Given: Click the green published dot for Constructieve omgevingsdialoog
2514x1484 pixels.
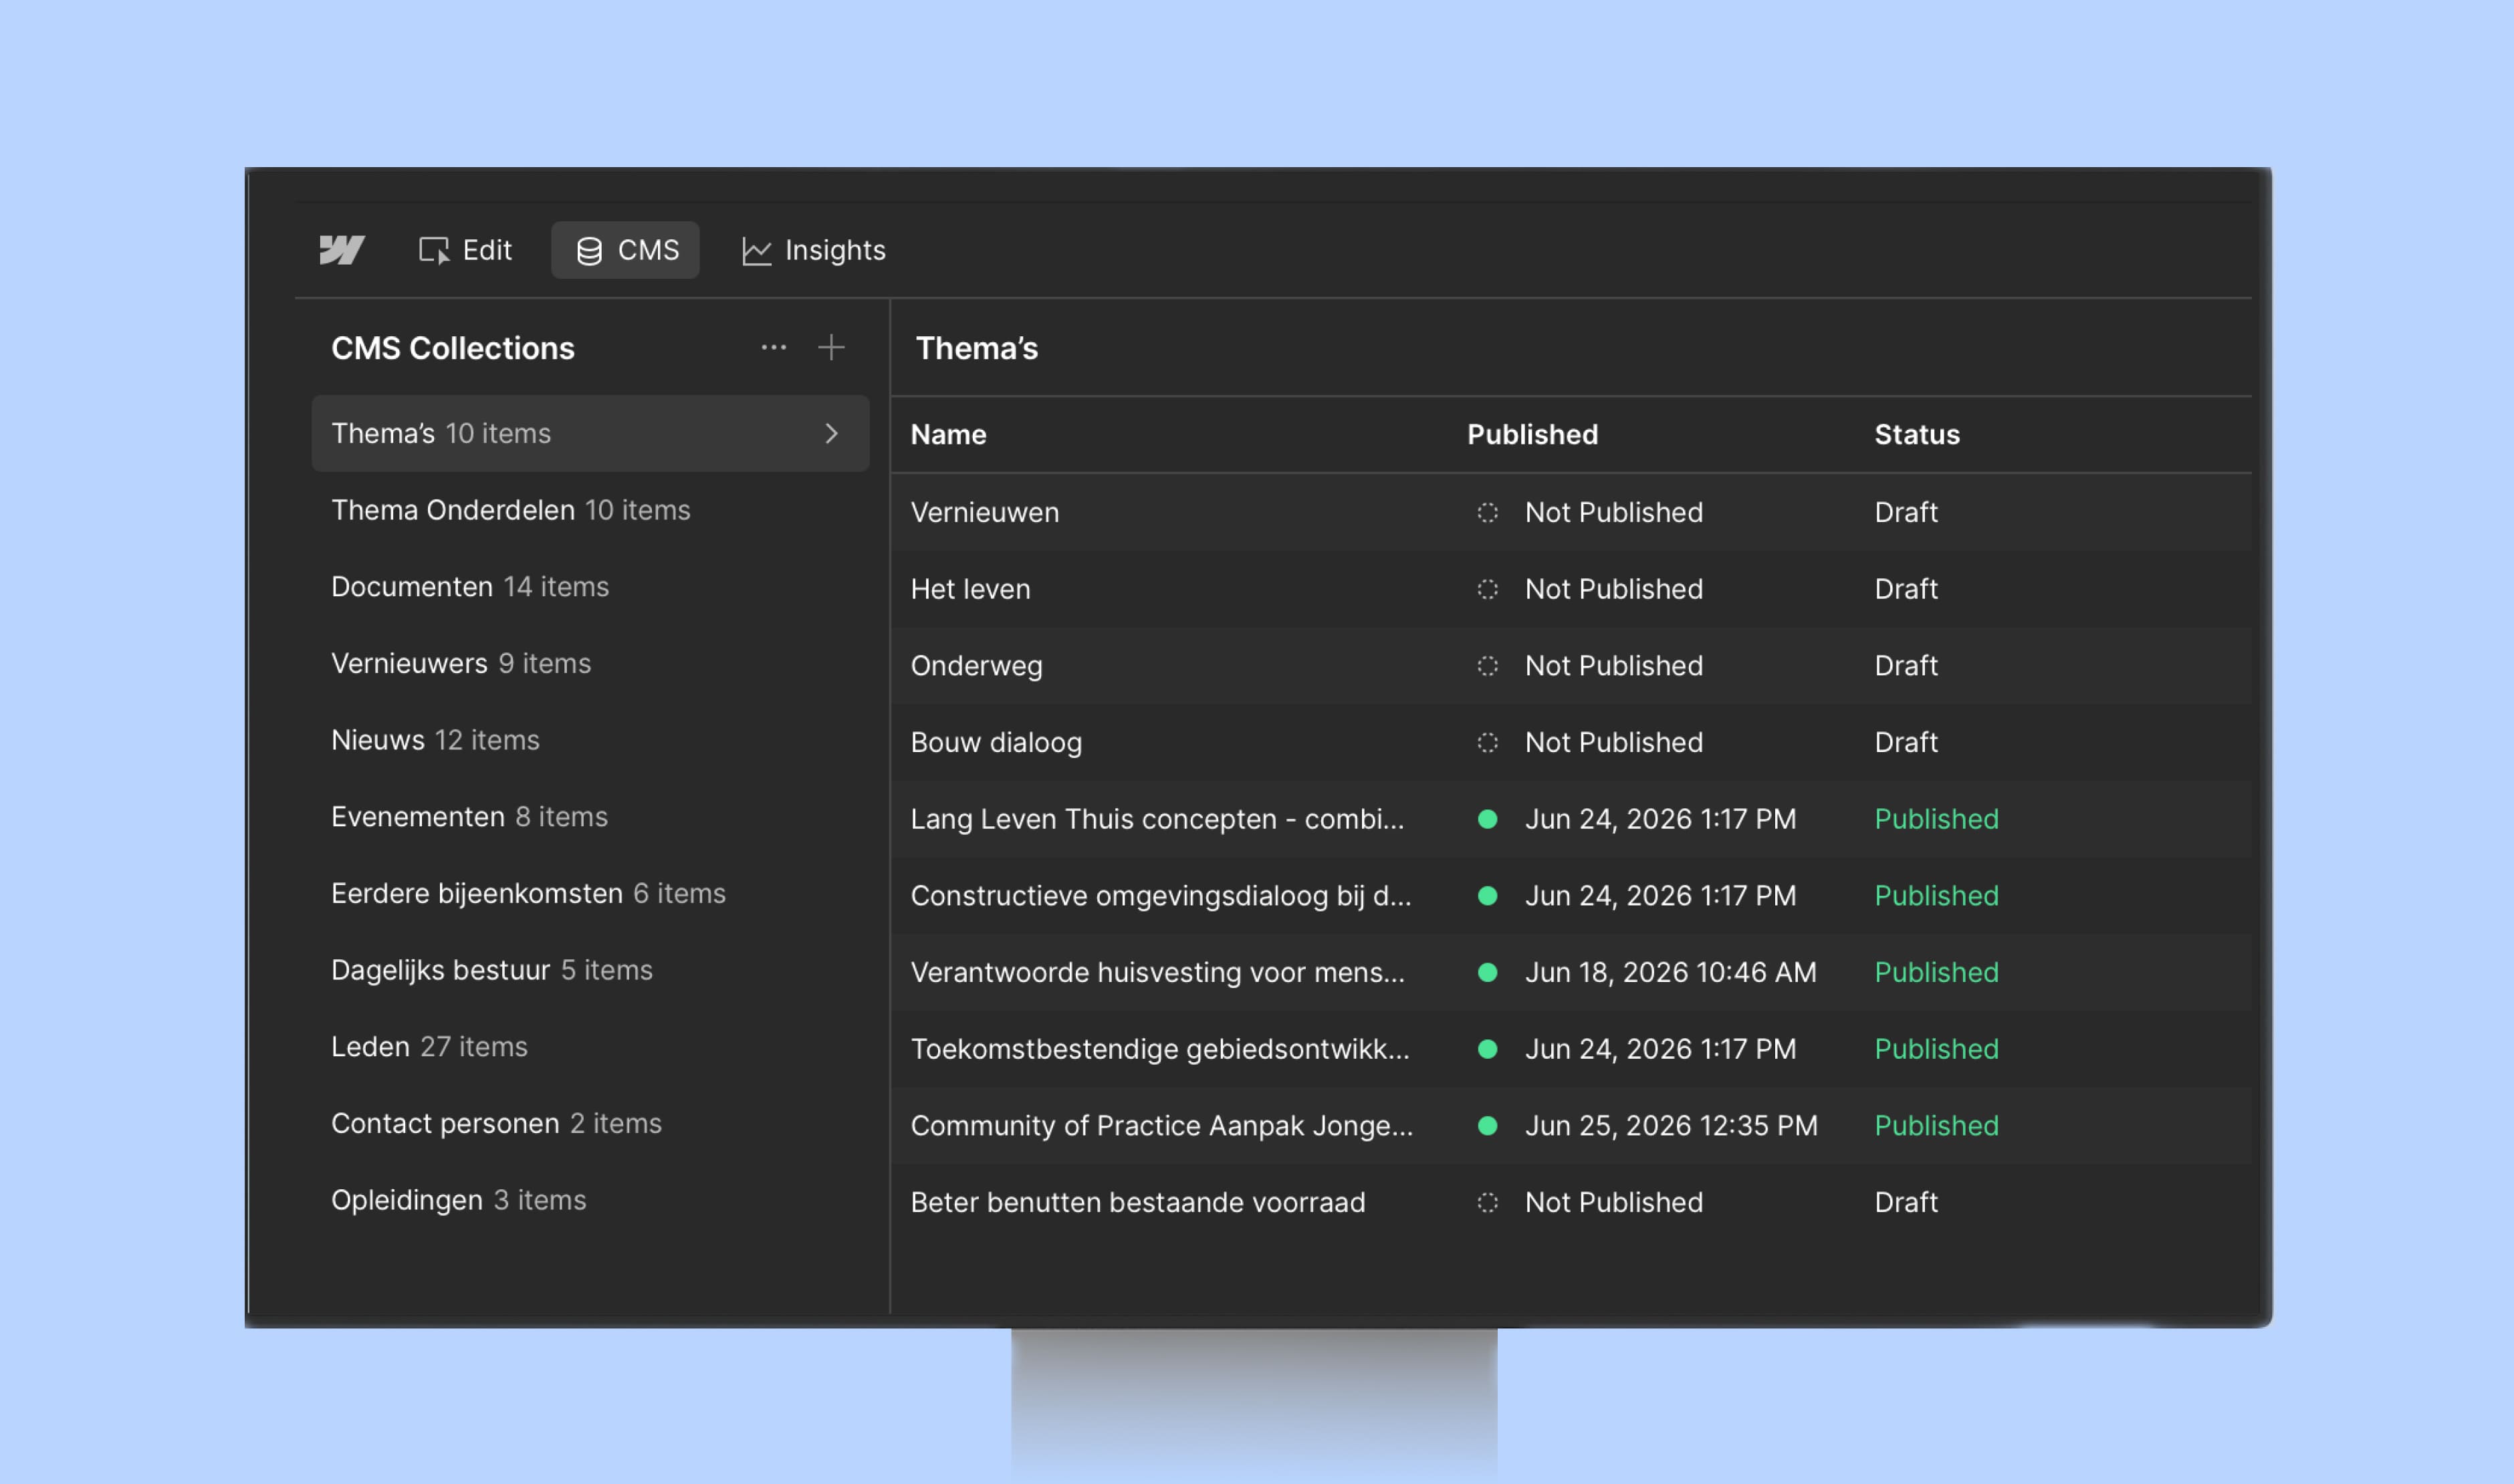Looking at the screenshot, I should pyautogui.click(x=1487, y=896).
